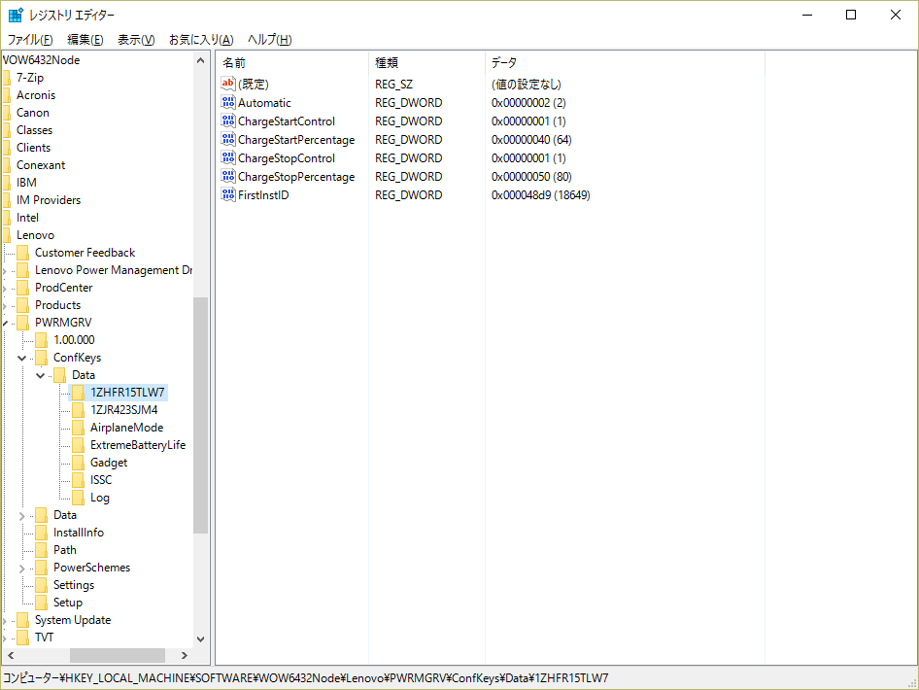Click the Automatic DWORD value icon
The width and height of the screenshot is (919, 690).
click(228, 102)
